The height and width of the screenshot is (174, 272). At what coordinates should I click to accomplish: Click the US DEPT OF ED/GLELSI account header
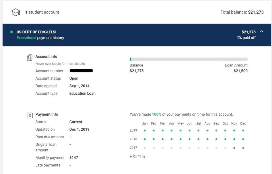click(x=36, y=32)
